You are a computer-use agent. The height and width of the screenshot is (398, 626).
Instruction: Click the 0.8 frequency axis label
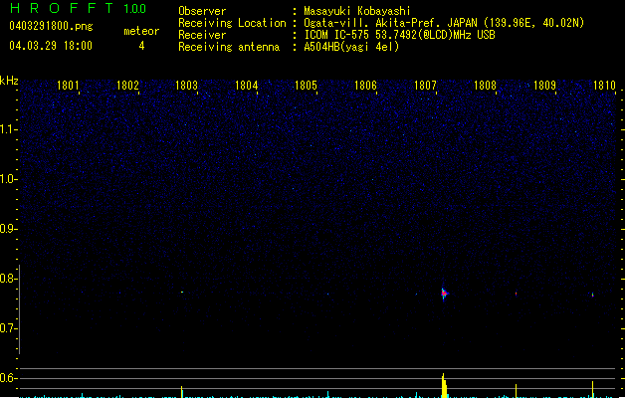pos(9,279)
